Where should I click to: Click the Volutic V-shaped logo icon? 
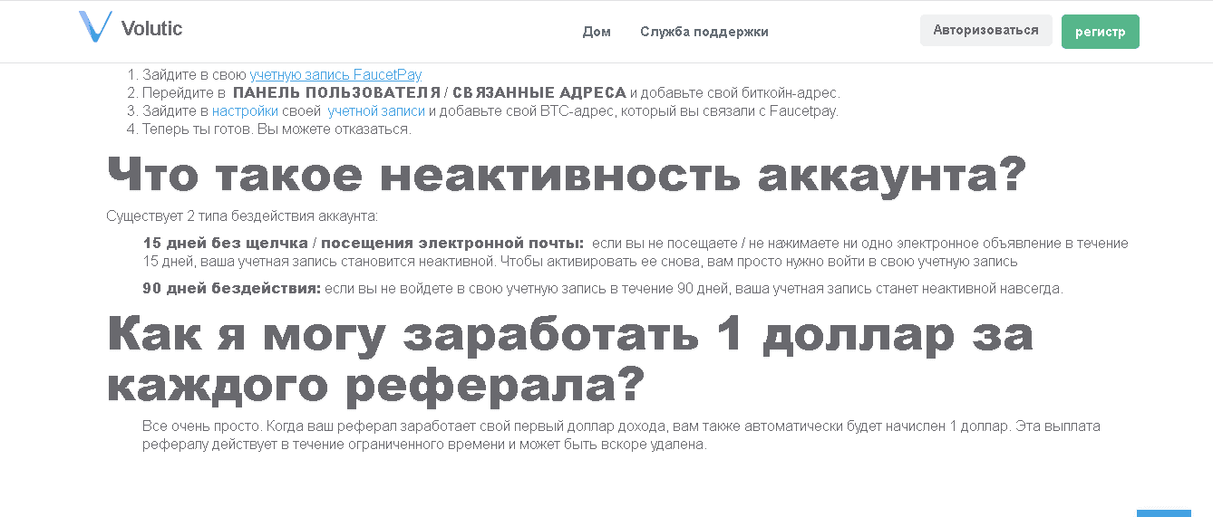(x=94, y=27)
